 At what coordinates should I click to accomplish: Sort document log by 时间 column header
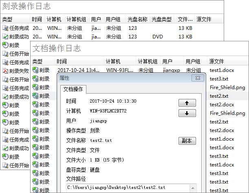pos(79,61)
